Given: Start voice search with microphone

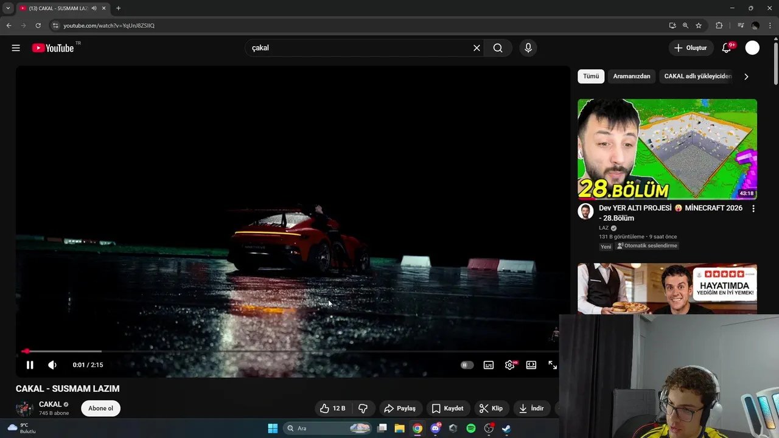Looking at the screenshot, I should click(x=528, y=48).
